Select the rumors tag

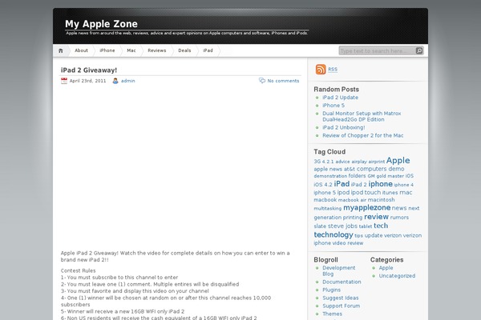point(399,218)
